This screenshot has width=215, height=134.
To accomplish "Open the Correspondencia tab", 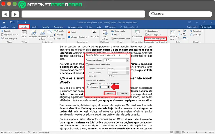I will (x=75, y=27).
